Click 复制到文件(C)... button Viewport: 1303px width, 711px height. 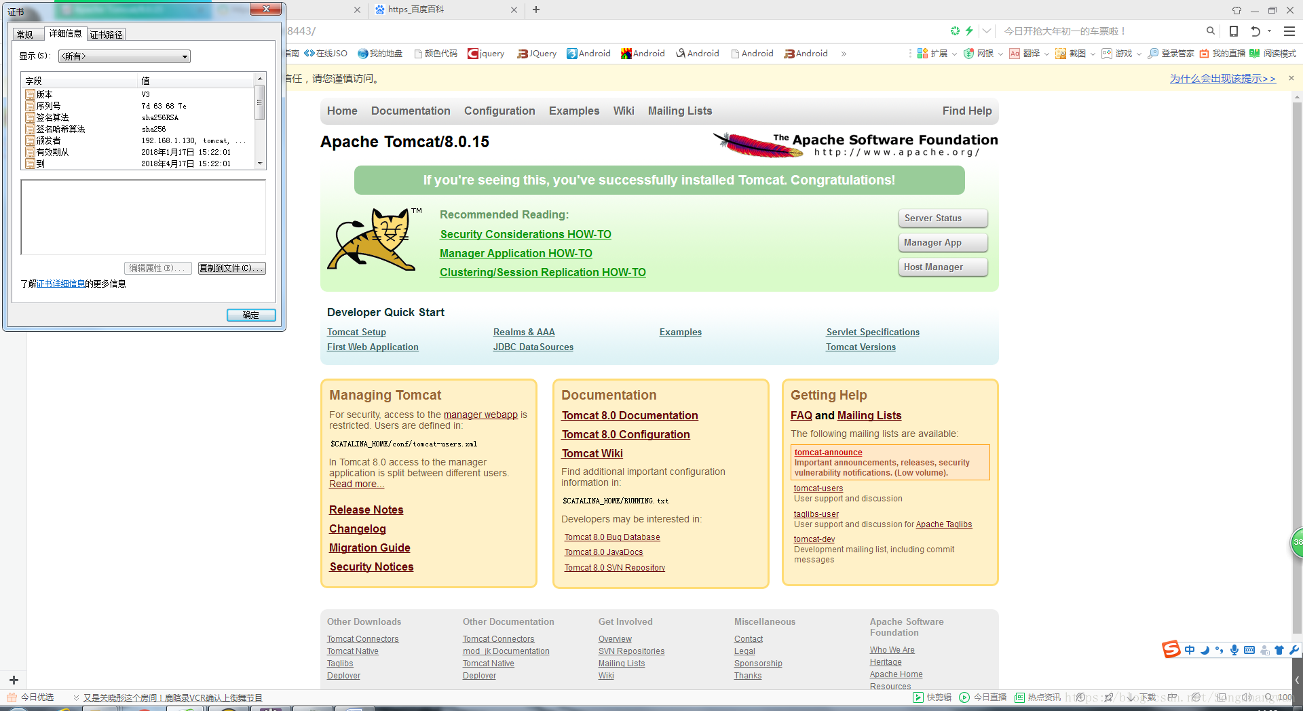[x=231, y=268]
